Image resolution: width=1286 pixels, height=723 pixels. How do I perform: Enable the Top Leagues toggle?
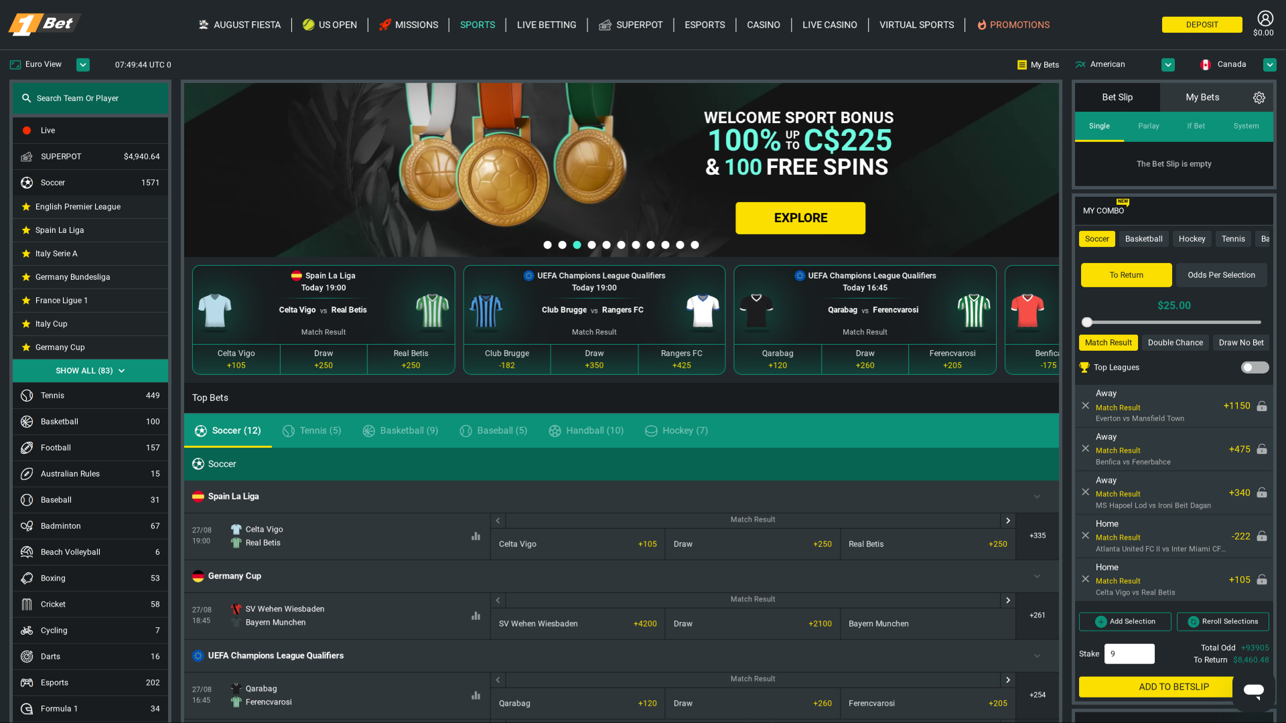(x=1254, y=367)
